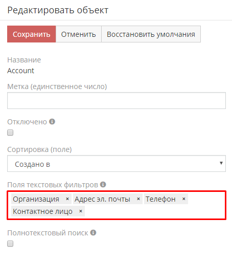Remove the Организация filter tag

(x=67, y=199)
